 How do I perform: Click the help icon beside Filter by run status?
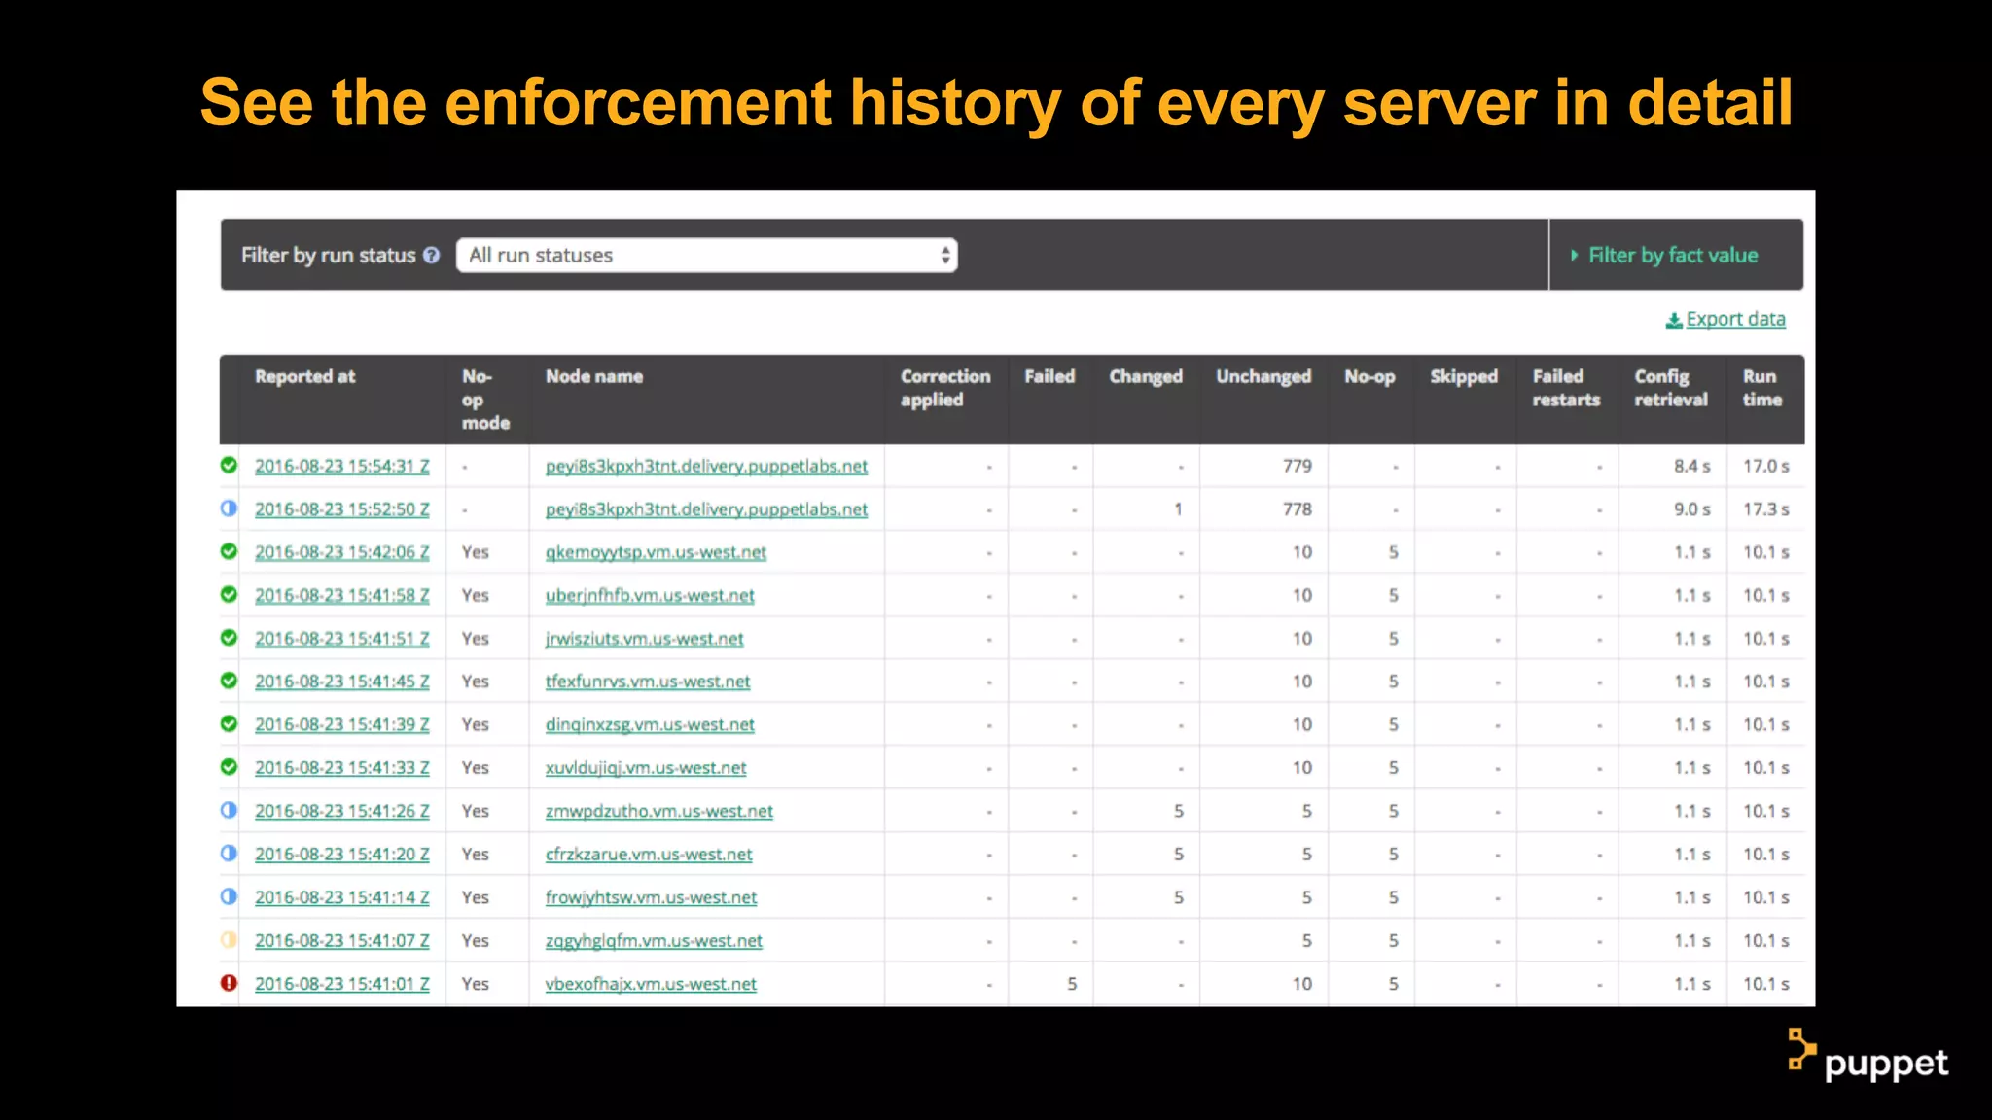point(432,255)
